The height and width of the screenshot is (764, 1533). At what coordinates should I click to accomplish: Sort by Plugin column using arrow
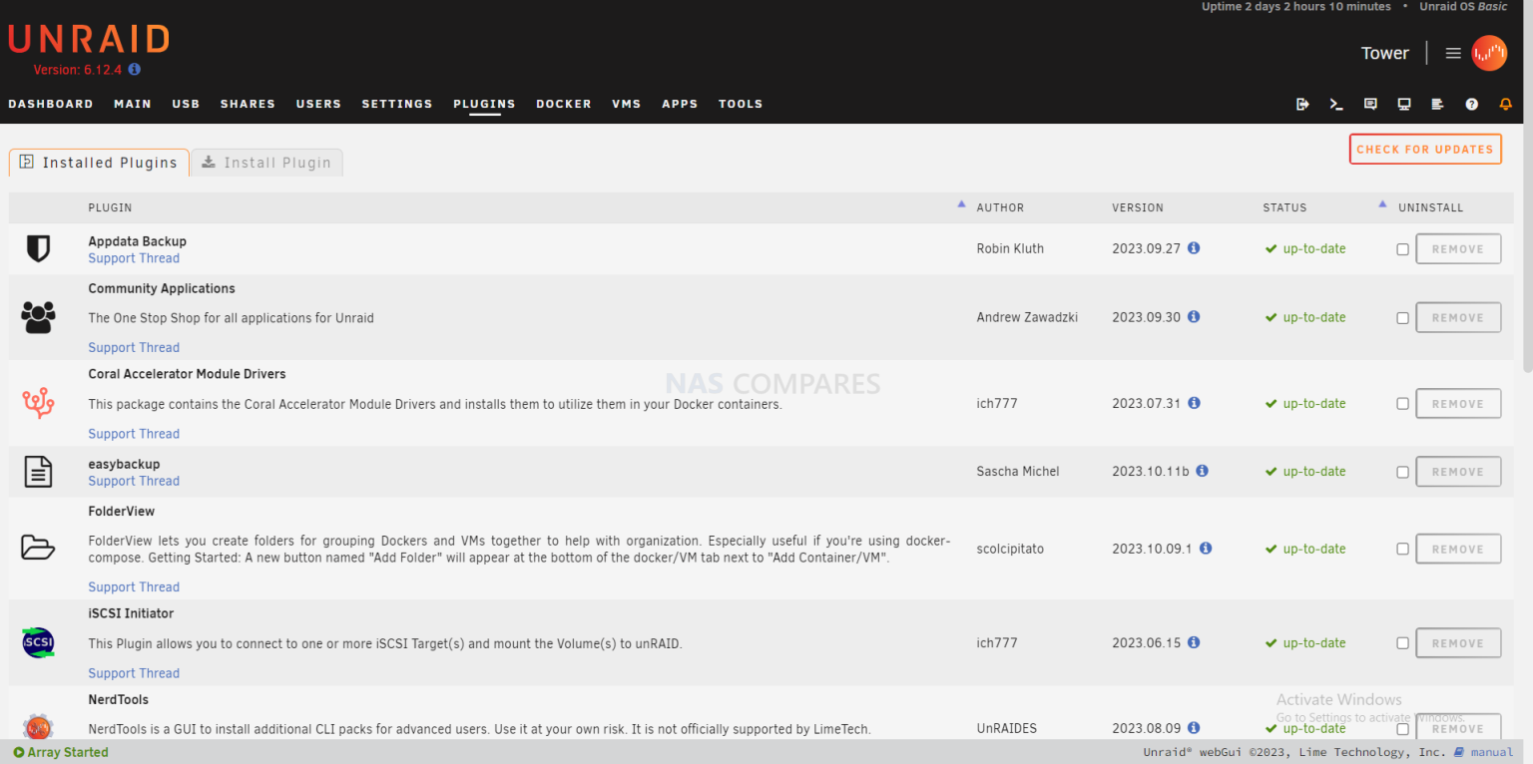[x=961, y=204]
